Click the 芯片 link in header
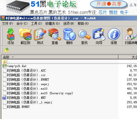This screenshot has width=137, height=119. click(x=102, y=12)
